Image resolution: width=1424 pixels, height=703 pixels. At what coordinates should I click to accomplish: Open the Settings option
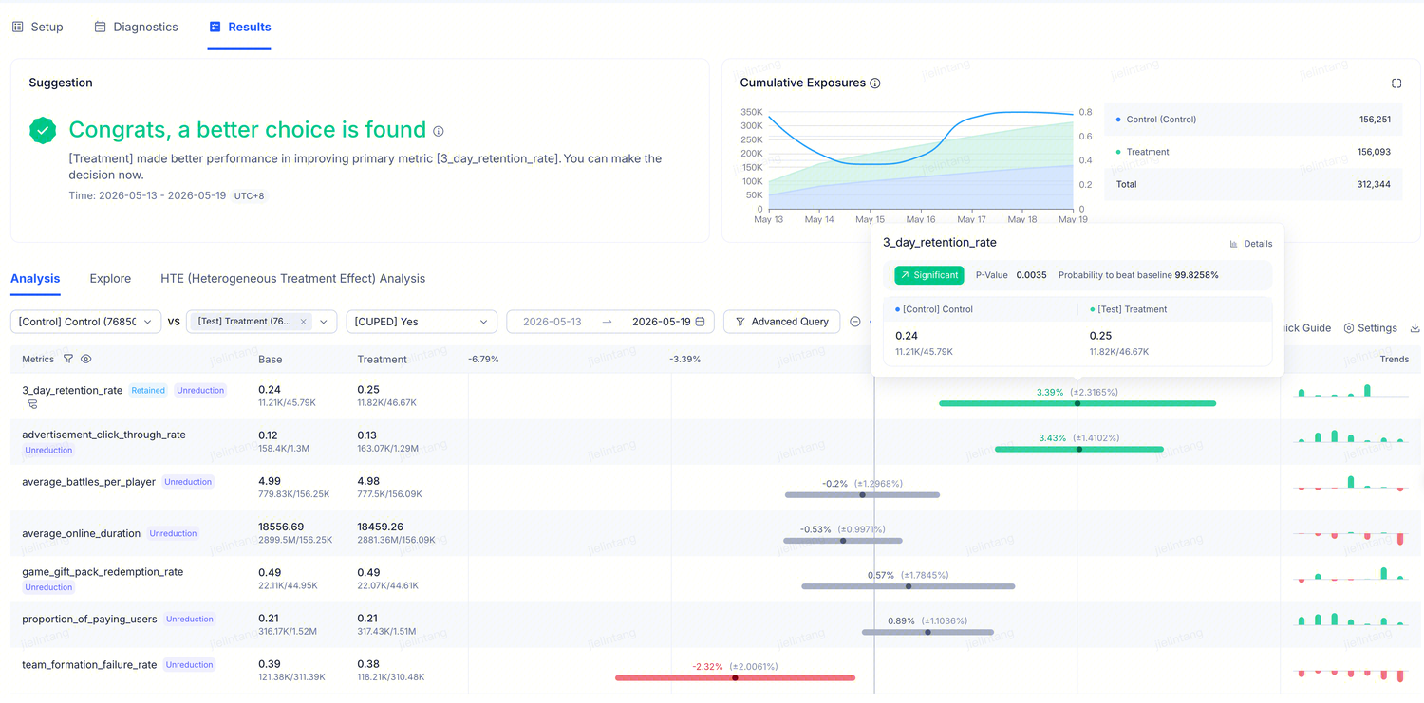coord(1370,328)
